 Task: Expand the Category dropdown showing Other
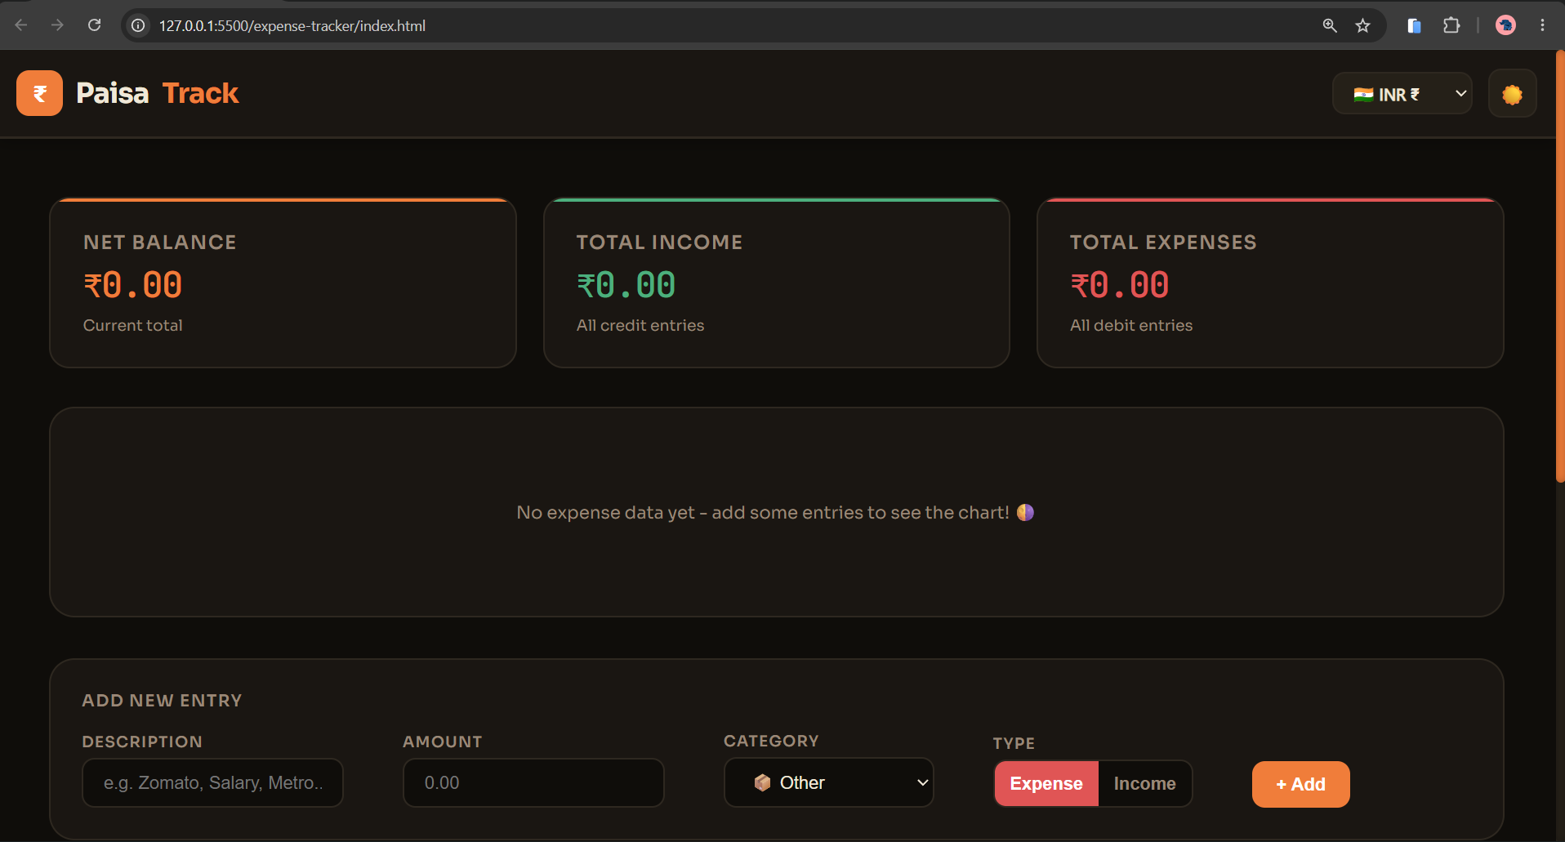pyautogui.click(x=828, y=782)
